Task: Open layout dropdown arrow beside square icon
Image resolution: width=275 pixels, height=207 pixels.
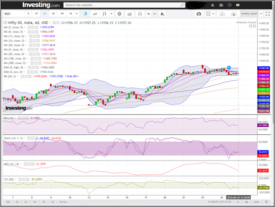Action: pos(213,14)
